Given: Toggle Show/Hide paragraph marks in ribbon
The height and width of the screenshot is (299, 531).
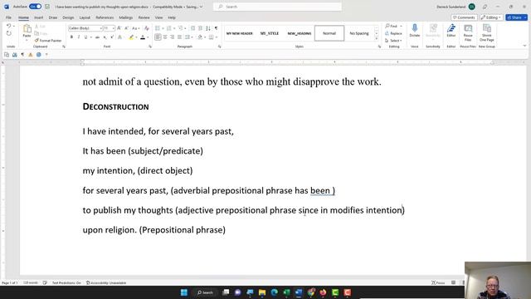Looking at the screenshot, I should (x=216, y=28).
